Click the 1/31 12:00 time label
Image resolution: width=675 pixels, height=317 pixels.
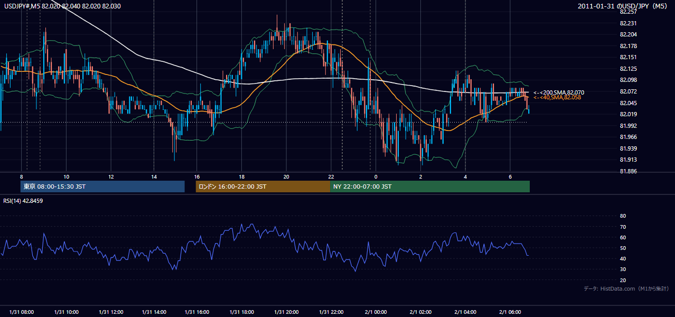pyautogui.click(x=111, y=312)
